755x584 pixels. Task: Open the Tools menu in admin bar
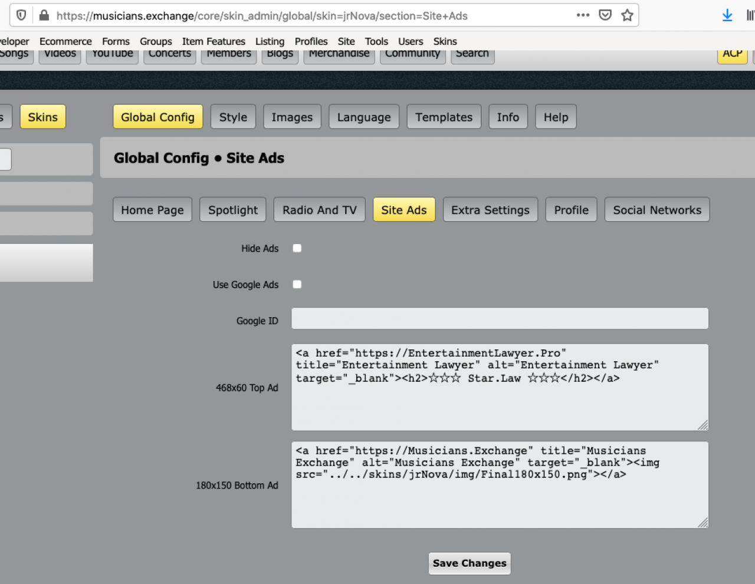[376, 41]
